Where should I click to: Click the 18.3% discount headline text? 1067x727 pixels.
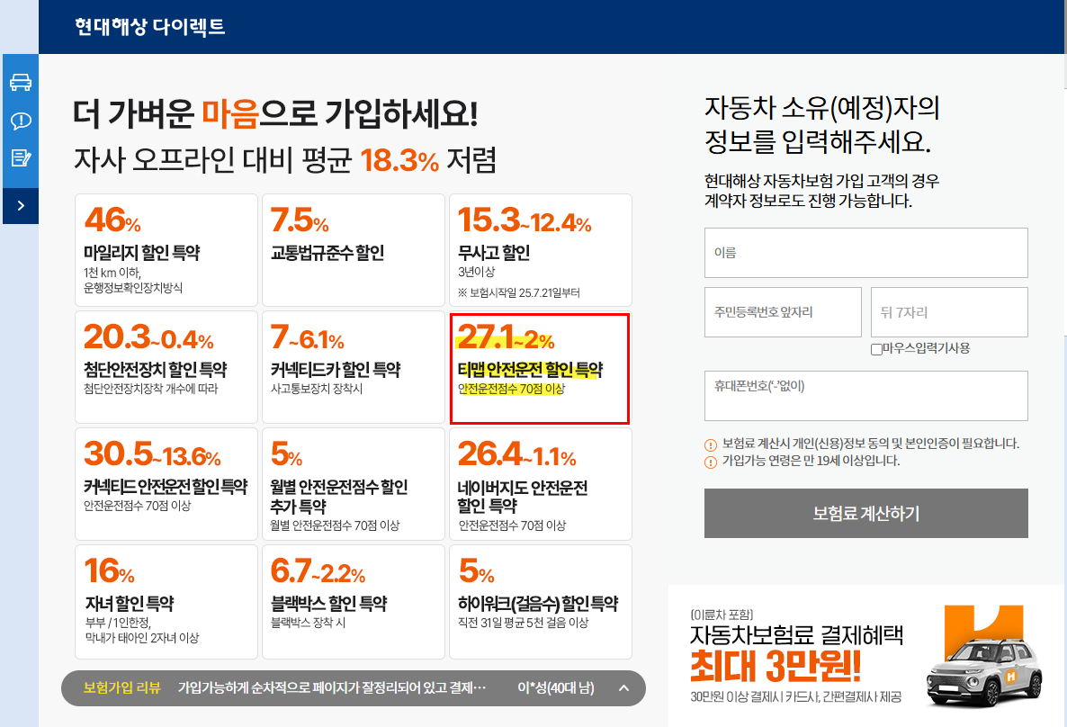click(x=399, y=161)
